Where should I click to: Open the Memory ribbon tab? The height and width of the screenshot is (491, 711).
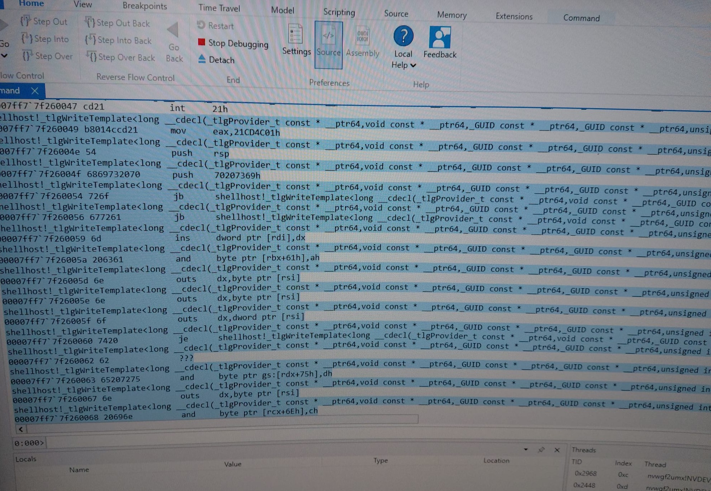click(452, 15)
